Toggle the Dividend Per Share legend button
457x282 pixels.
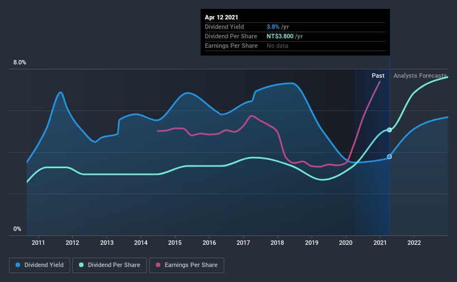pyautogui.click(x=110, y=265)
